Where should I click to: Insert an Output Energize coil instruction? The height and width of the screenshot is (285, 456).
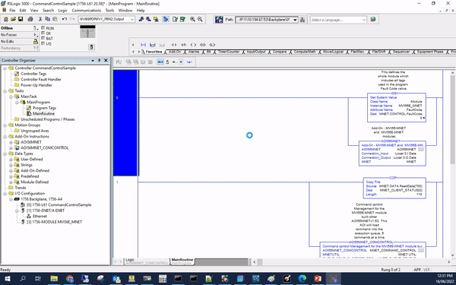click(193, 45)
